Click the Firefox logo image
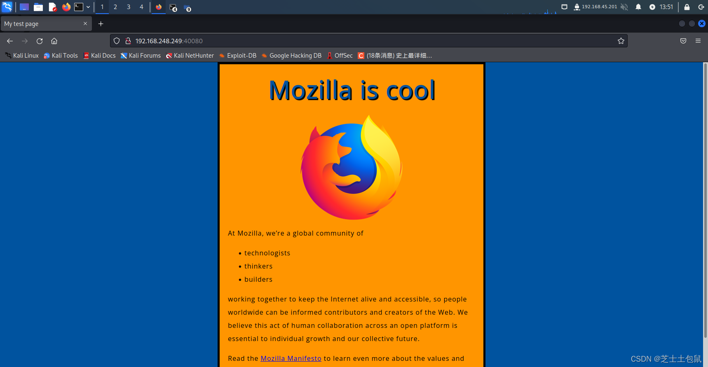This screenshot has width=708, height=367. (x=352, y=167)
